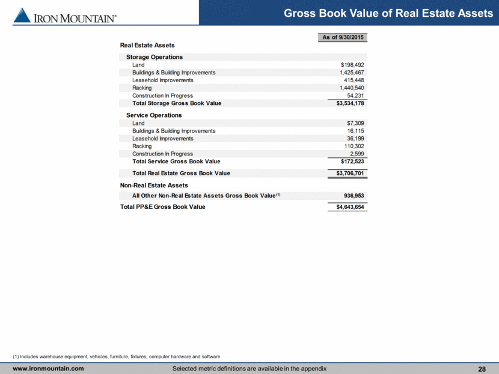Click the Service Operations section heading
Screen dimensions: 499x374
point(154,115)
